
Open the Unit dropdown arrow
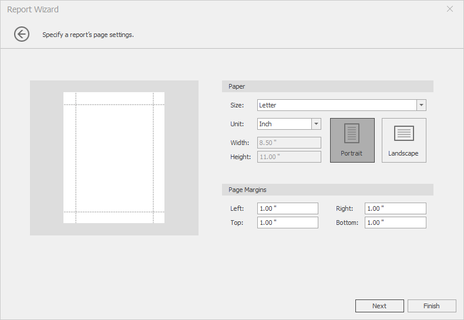point(316,124)
